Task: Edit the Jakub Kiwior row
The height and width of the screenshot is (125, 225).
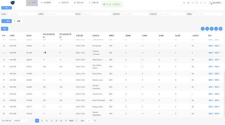Action: (x=211, y=94)
